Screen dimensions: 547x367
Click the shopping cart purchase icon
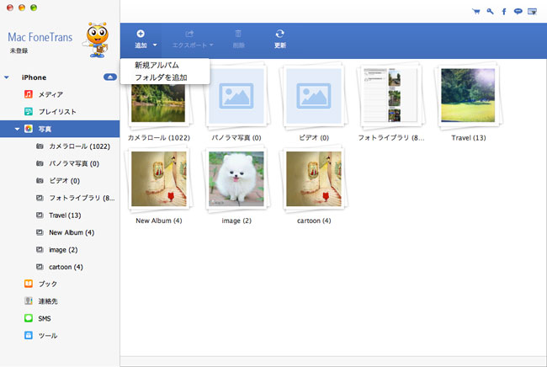(476, 12)
